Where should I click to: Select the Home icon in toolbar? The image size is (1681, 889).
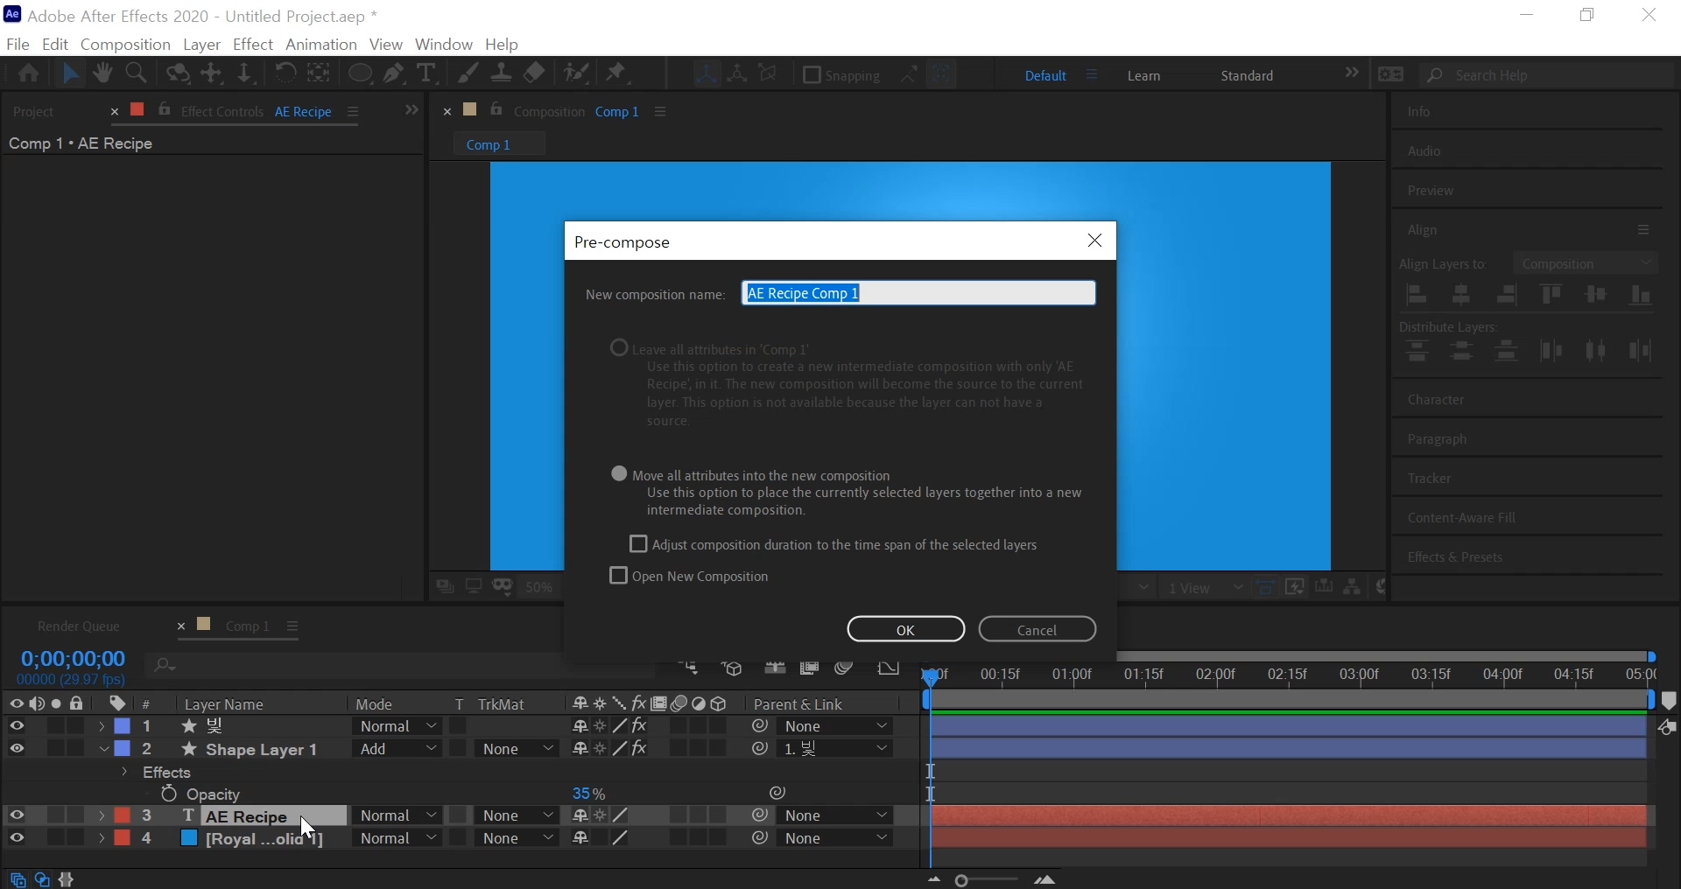(28, 74)
